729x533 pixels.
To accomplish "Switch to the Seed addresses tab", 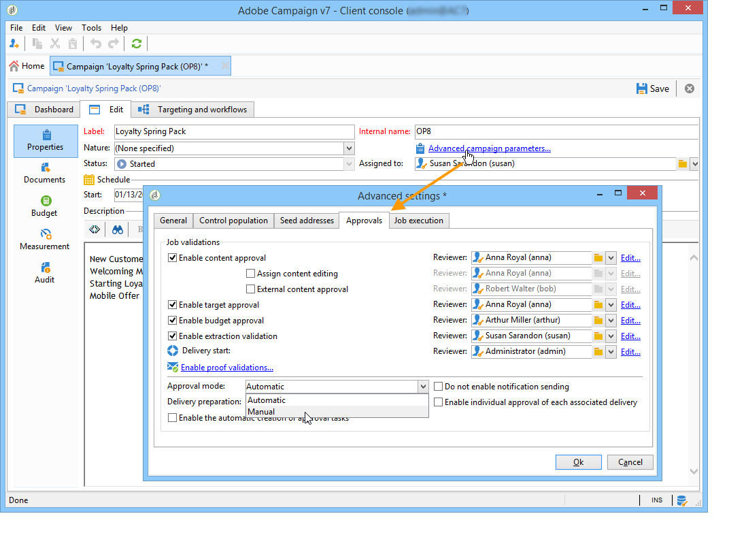I will tap(307, 221).
